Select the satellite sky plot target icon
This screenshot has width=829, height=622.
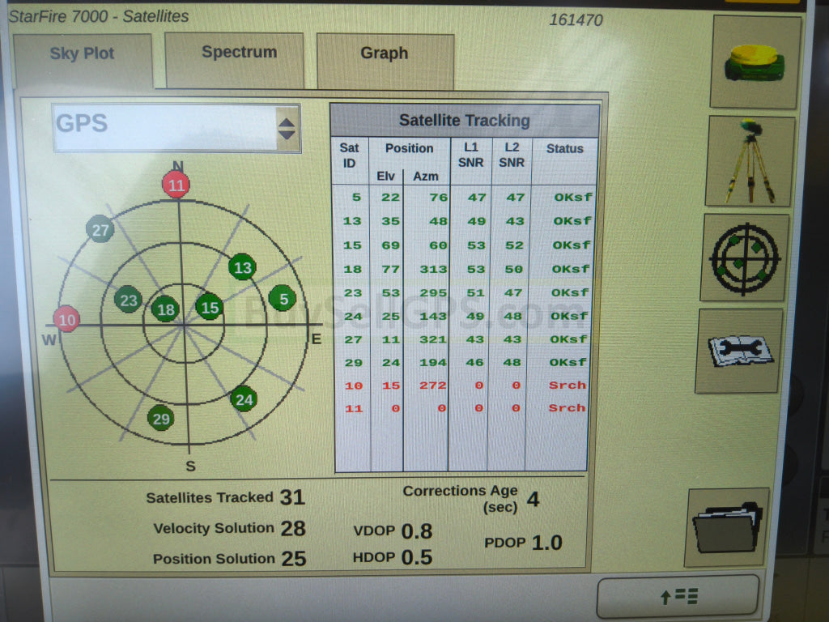[745, 258]
